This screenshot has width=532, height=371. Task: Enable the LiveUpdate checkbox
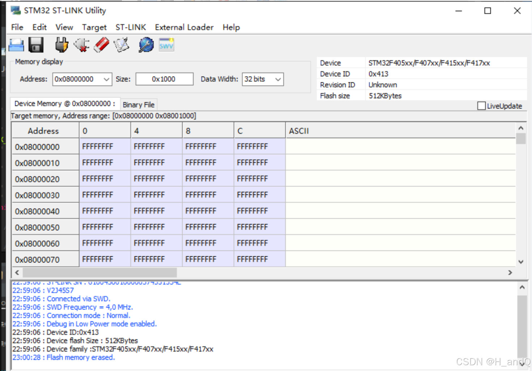[x=481, y=106]
